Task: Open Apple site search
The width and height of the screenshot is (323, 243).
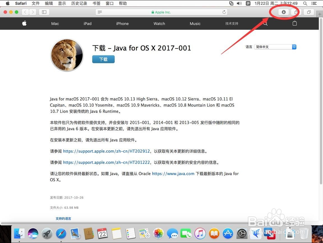Action: [265, 24]
